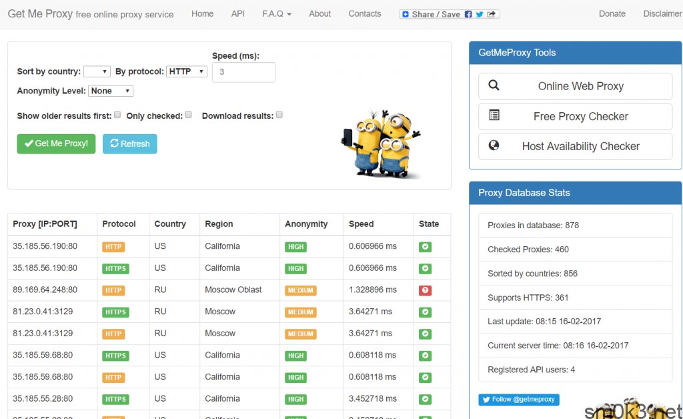Open Free Proxy Checker tool
This screenshot has height=419, width=683.
click(x=576, y=117)
